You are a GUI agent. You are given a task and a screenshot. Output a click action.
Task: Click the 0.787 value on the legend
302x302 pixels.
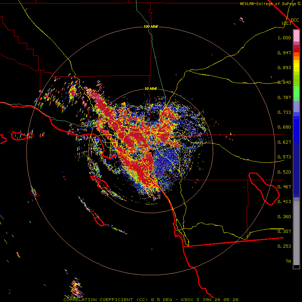point(284,97)
